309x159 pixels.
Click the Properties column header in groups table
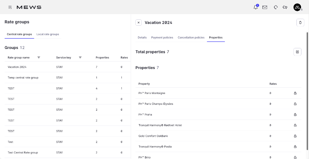pos(102,57)
